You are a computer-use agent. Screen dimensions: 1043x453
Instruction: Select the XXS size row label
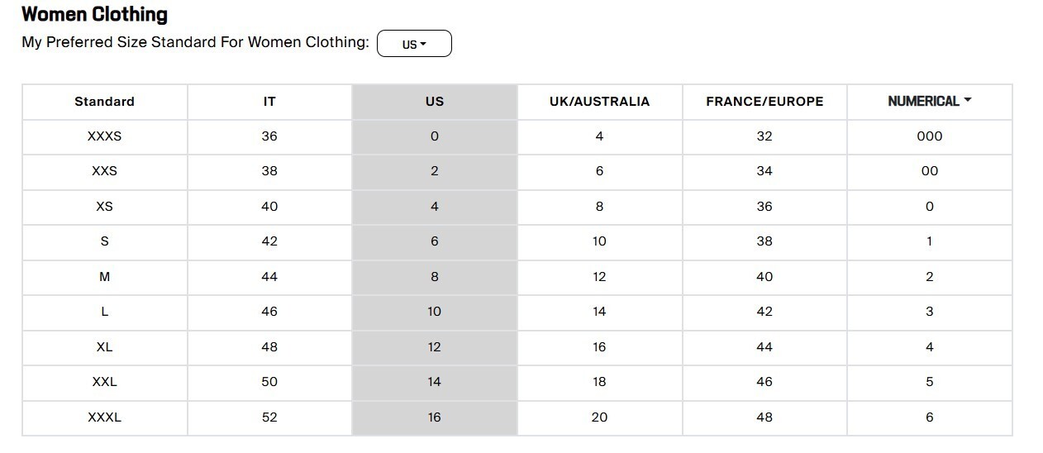pyautogui.click(x=104, y=171)
